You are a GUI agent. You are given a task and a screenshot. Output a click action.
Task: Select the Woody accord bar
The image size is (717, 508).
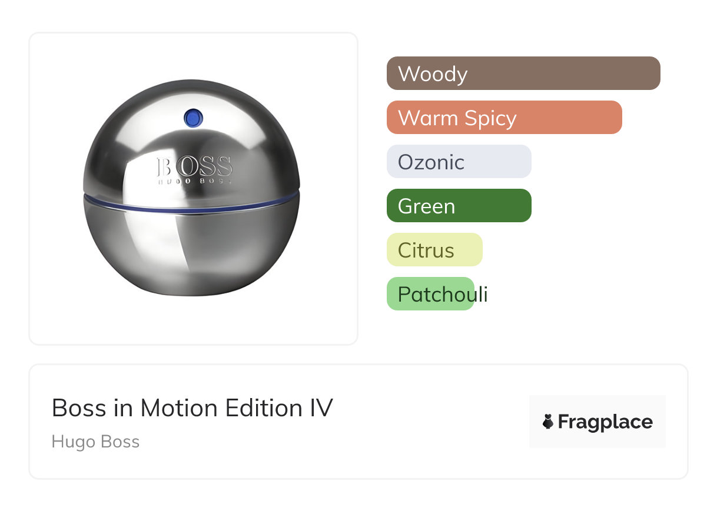tap(523, 73)
